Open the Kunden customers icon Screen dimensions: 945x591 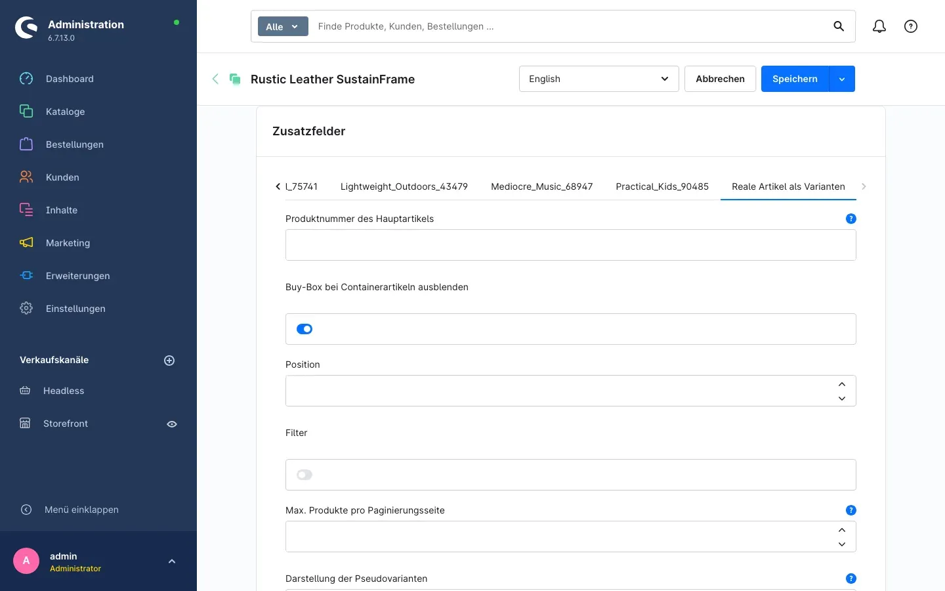tap(26, 177)
